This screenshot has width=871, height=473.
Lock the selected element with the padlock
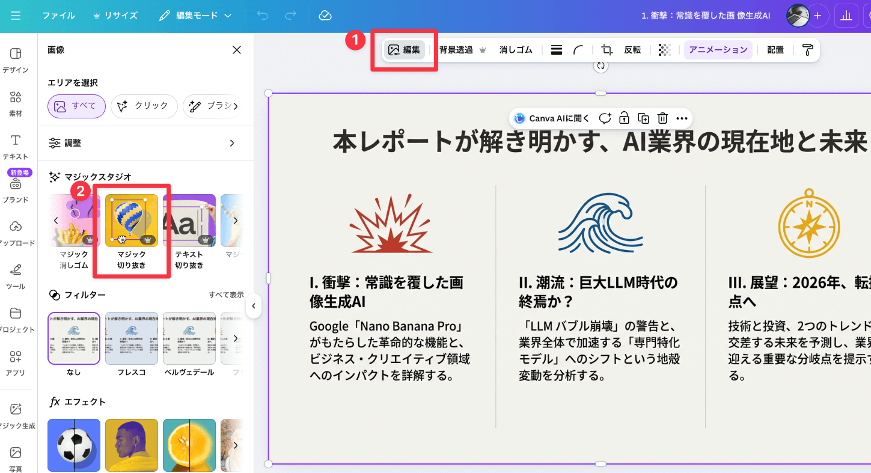click(x=624, y=118)
